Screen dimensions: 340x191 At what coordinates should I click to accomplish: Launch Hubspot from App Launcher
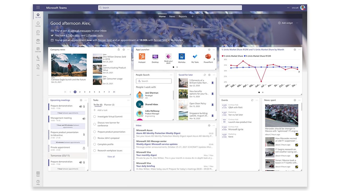click(x=142, y=58)
